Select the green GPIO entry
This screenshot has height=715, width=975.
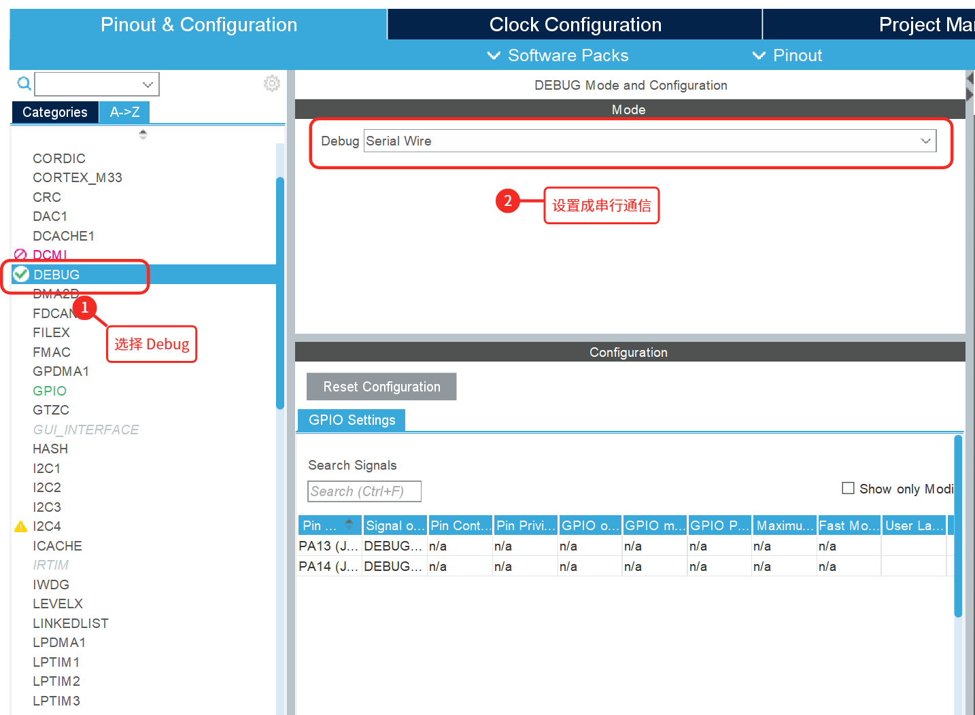[x=50, y=391]
